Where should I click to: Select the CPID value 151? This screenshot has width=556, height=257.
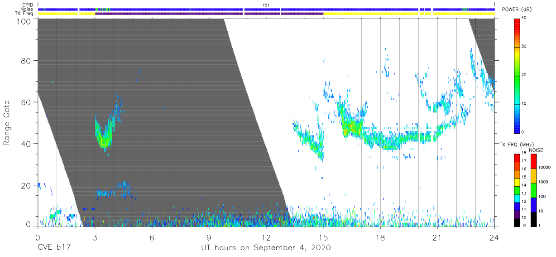(266, 5)
